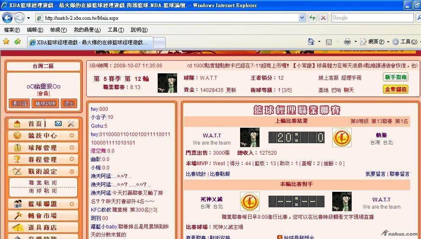Click the 聯賽留言 link
Image resolution: width=421 pixels, height=239 pixels.
point(399,174)
